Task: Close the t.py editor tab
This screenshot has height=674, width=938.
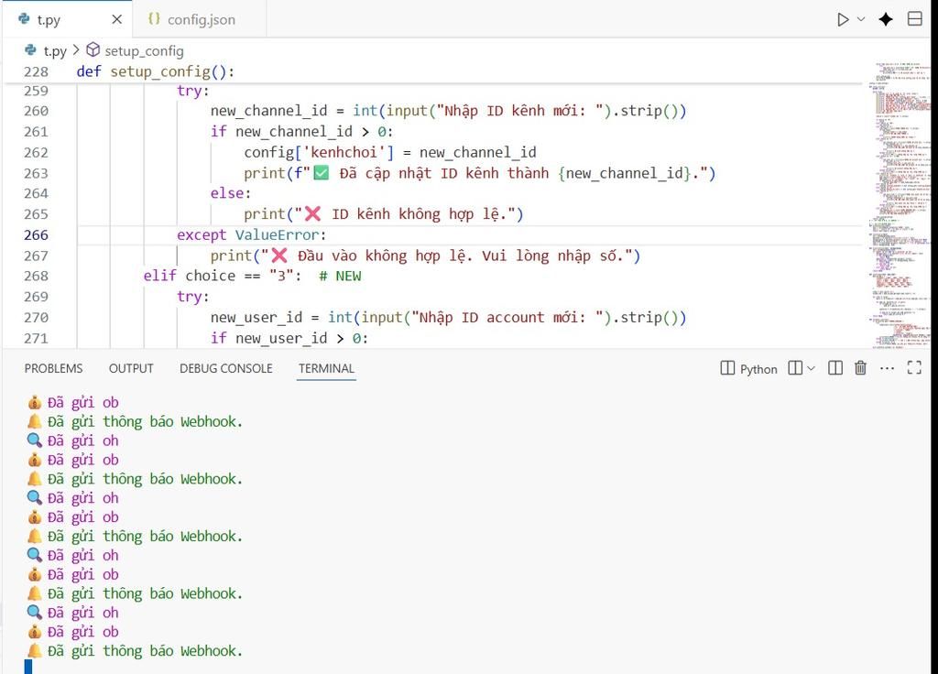Action: click(x=116, y=20)
